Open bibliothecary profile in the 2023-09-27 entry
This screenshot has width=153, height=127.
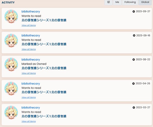coord(31,11)
